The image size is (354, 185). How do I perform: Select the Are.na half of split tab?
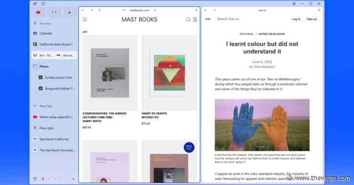coord(65,55)
